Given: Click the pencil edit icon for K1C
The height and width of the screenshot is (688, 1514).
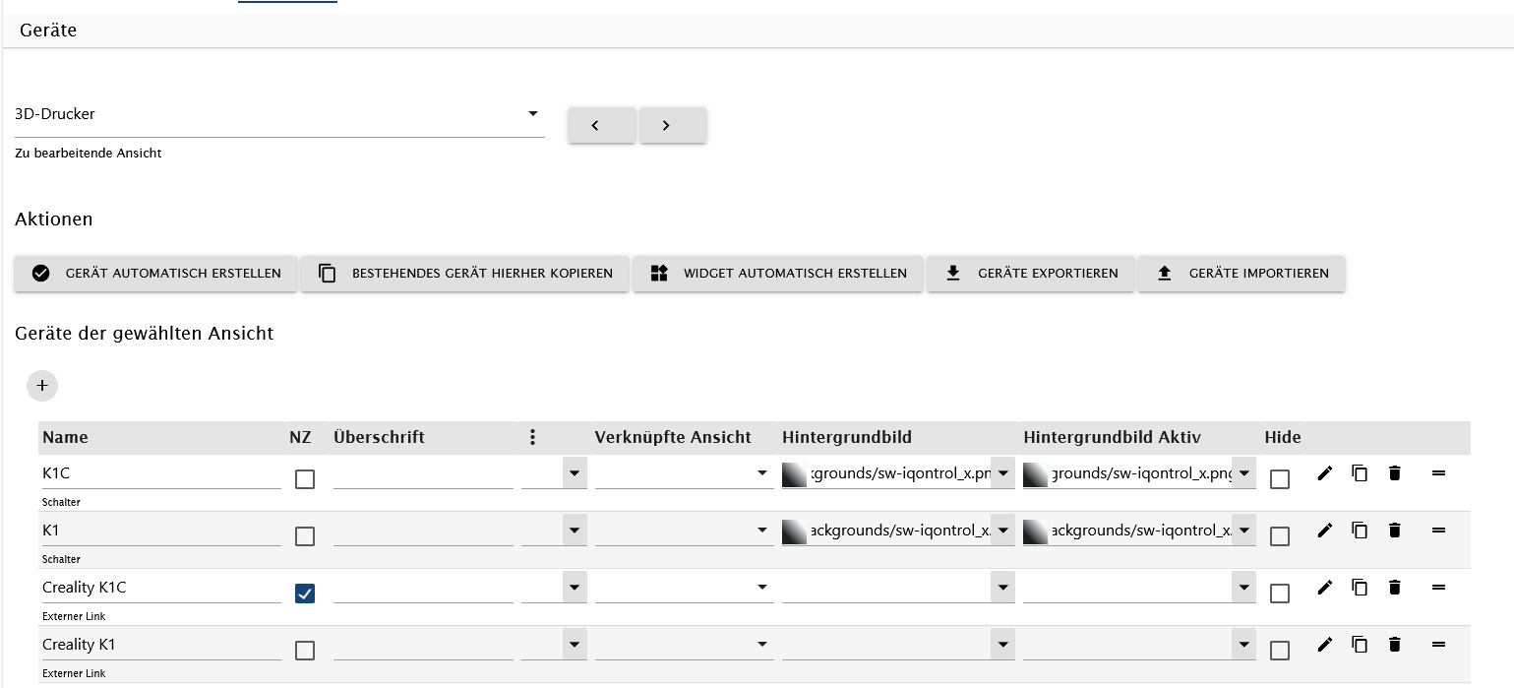Looking at the screenshot, I should tap(1325, 473).
